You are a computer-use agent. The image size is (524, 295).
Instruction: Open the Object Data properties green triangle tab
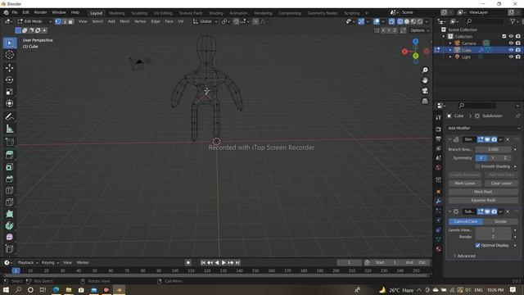pyautogui.click(x=439, y=239)
